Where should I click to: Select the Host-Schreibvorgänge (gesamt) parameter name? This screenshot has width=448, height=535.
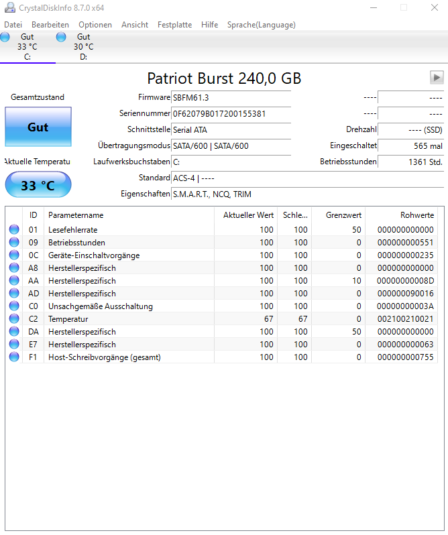click(x=105, y=357)
